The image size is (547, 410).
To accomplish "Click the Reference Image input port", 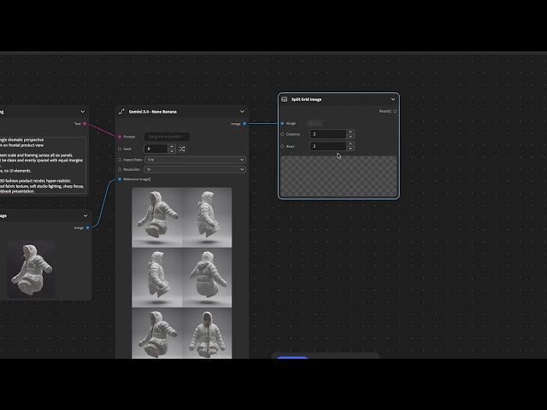I will (120, 179).
